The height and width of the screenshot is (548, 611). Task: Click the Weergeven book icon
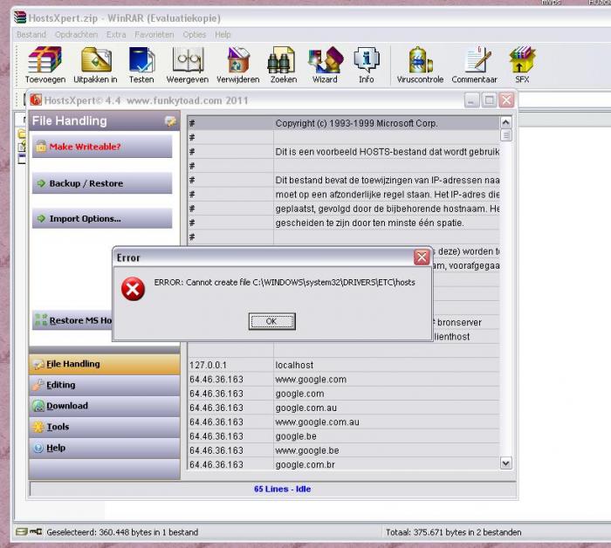click(188, 59)
